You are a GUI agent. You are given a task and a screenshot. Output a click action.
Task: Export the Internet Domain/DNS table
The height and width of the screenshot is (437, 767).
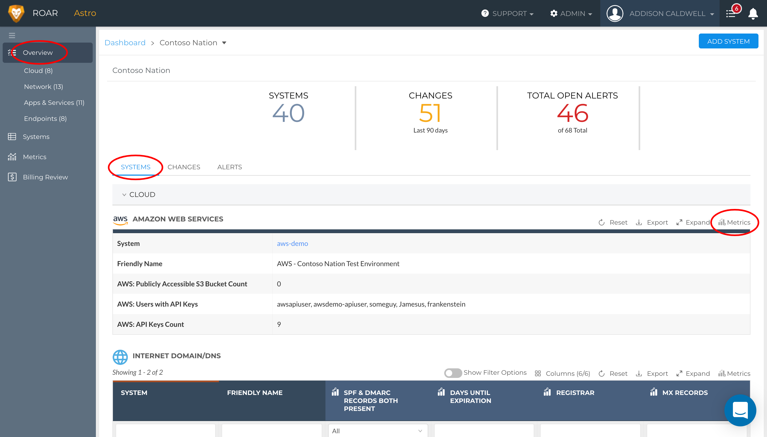pyautogui.click(x=652, y=373)
